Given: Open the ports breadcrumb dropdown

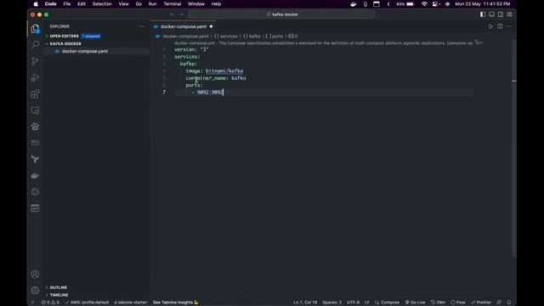Looking at the screenshot, I should [x=275, y=36].
